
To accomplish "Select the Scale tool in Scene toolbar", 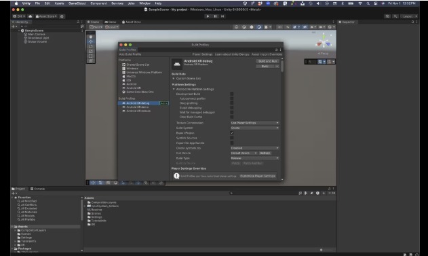I will pos(91,51).
